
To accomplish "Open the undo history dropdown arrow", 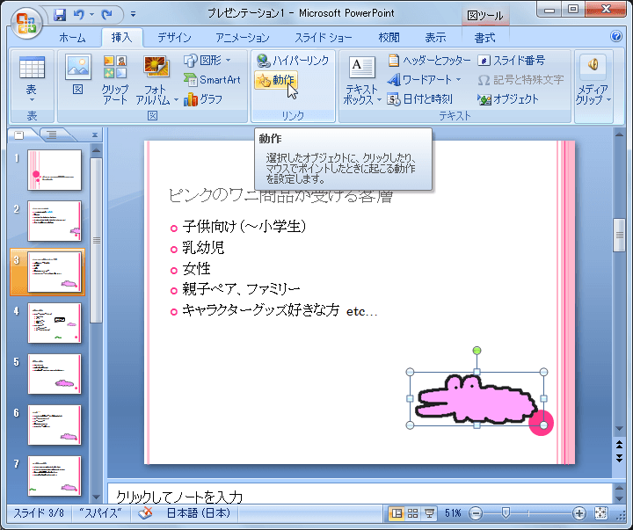I will point(91,15).
